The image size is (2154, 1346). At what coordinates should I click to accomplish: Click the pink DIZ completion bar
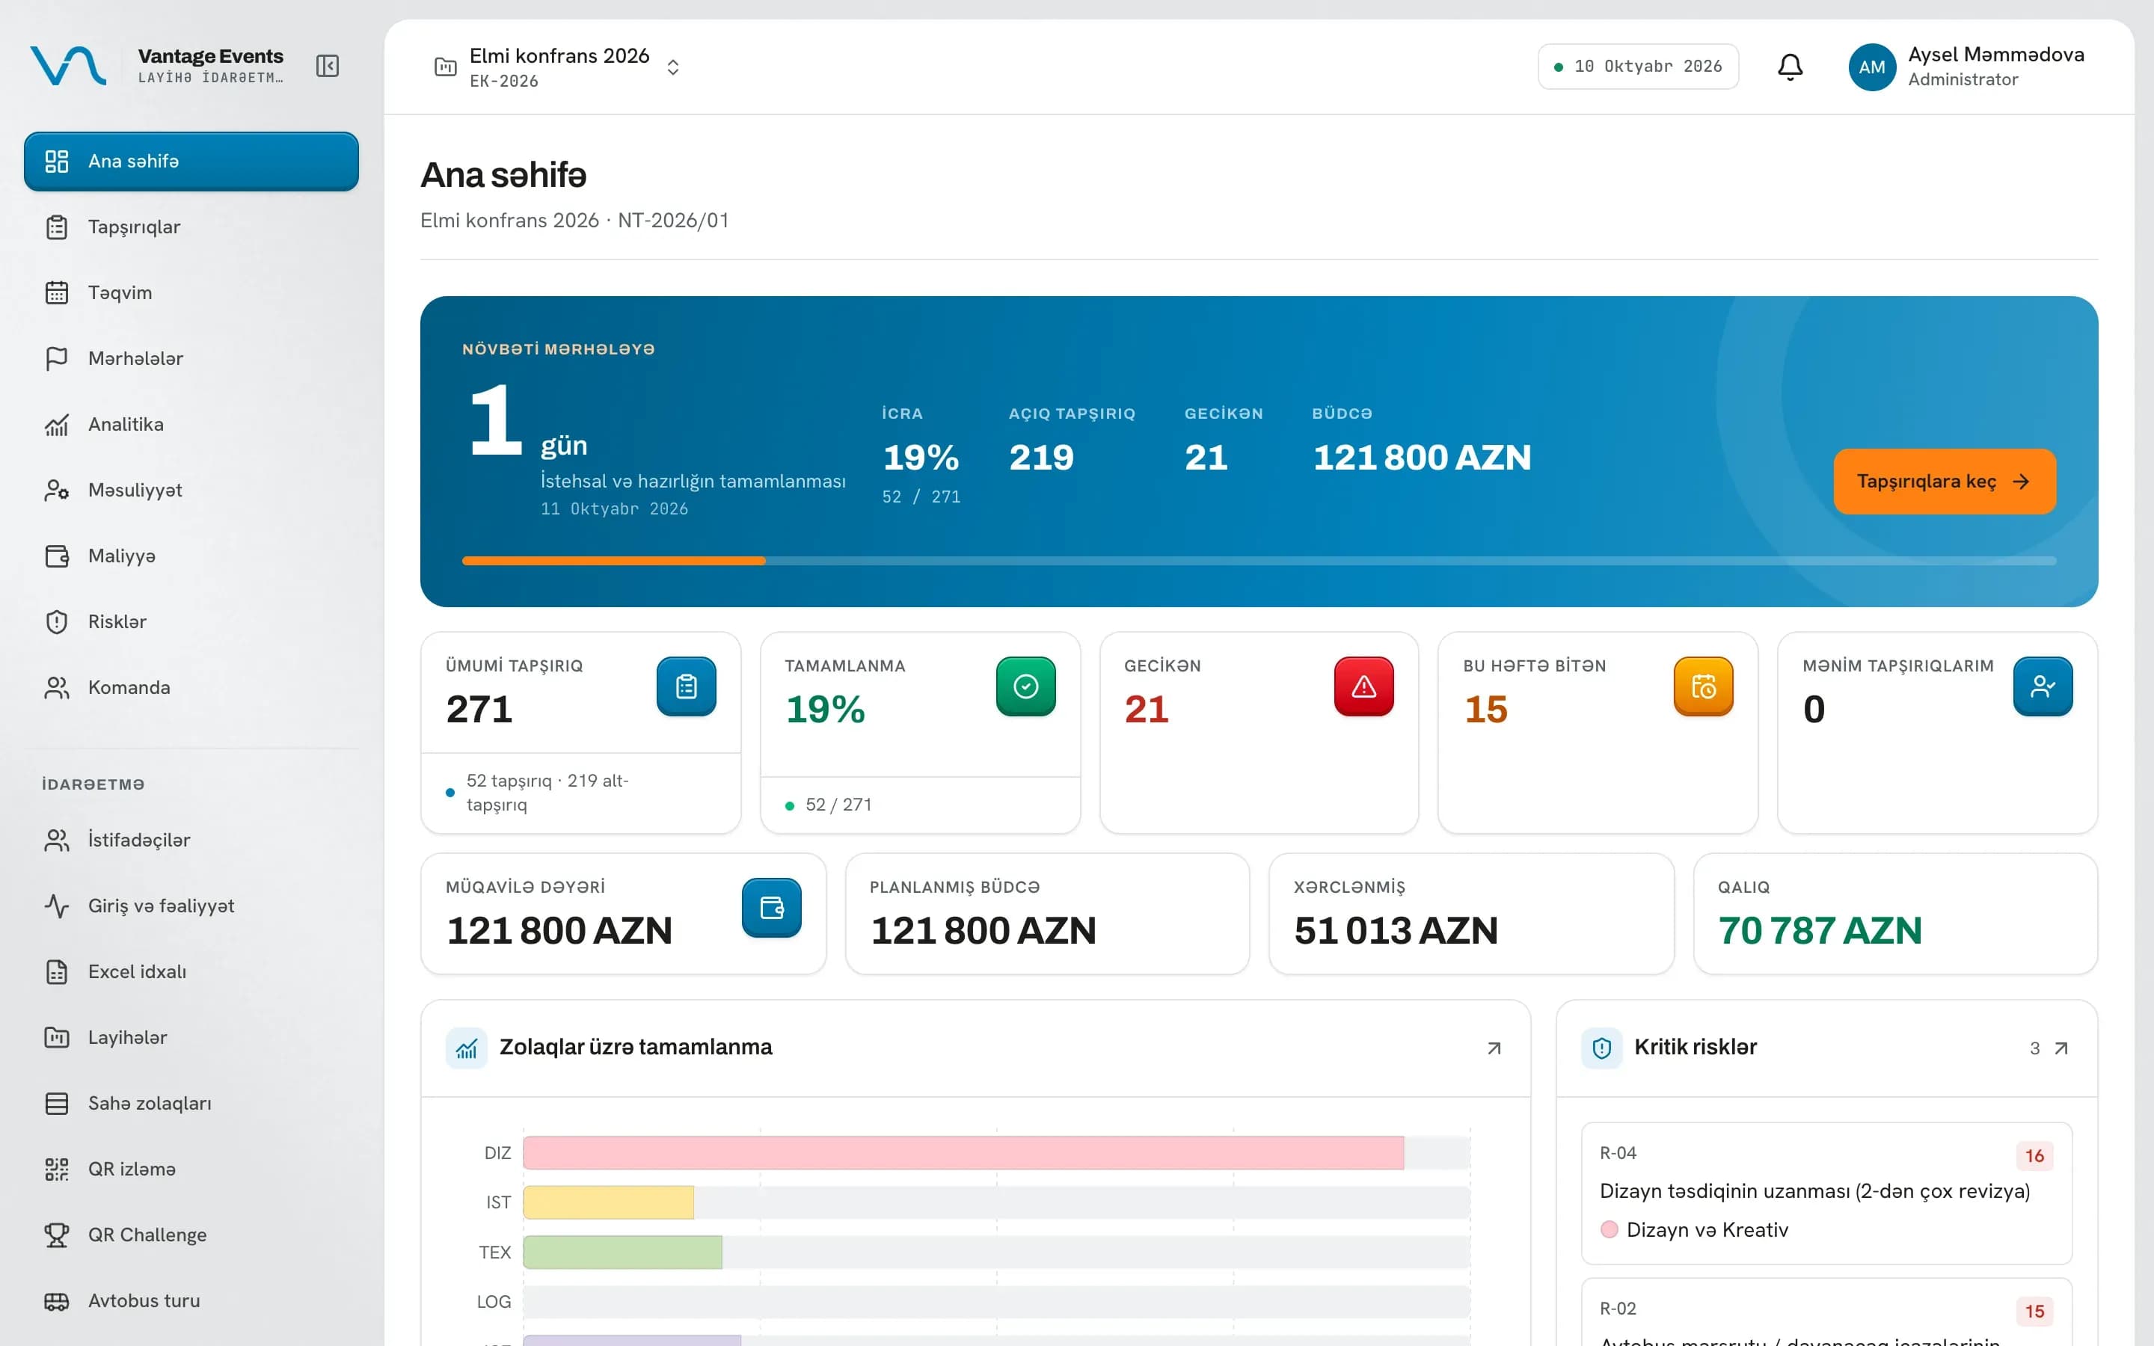[x=963, y=1153]
